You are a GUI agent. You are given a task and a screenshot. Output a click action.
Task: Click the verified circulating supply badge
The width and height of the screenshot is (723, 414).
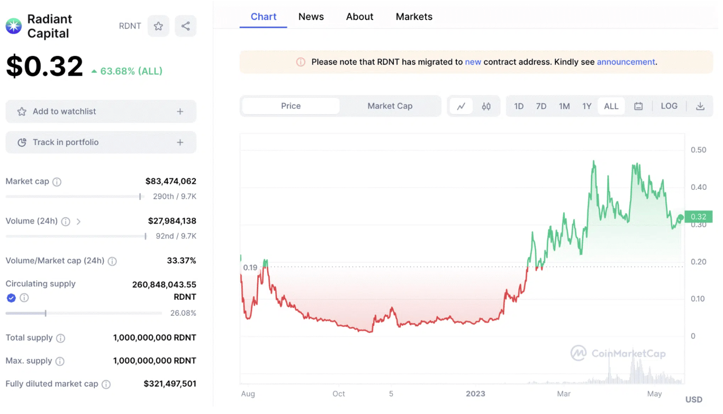coord(11,298)
